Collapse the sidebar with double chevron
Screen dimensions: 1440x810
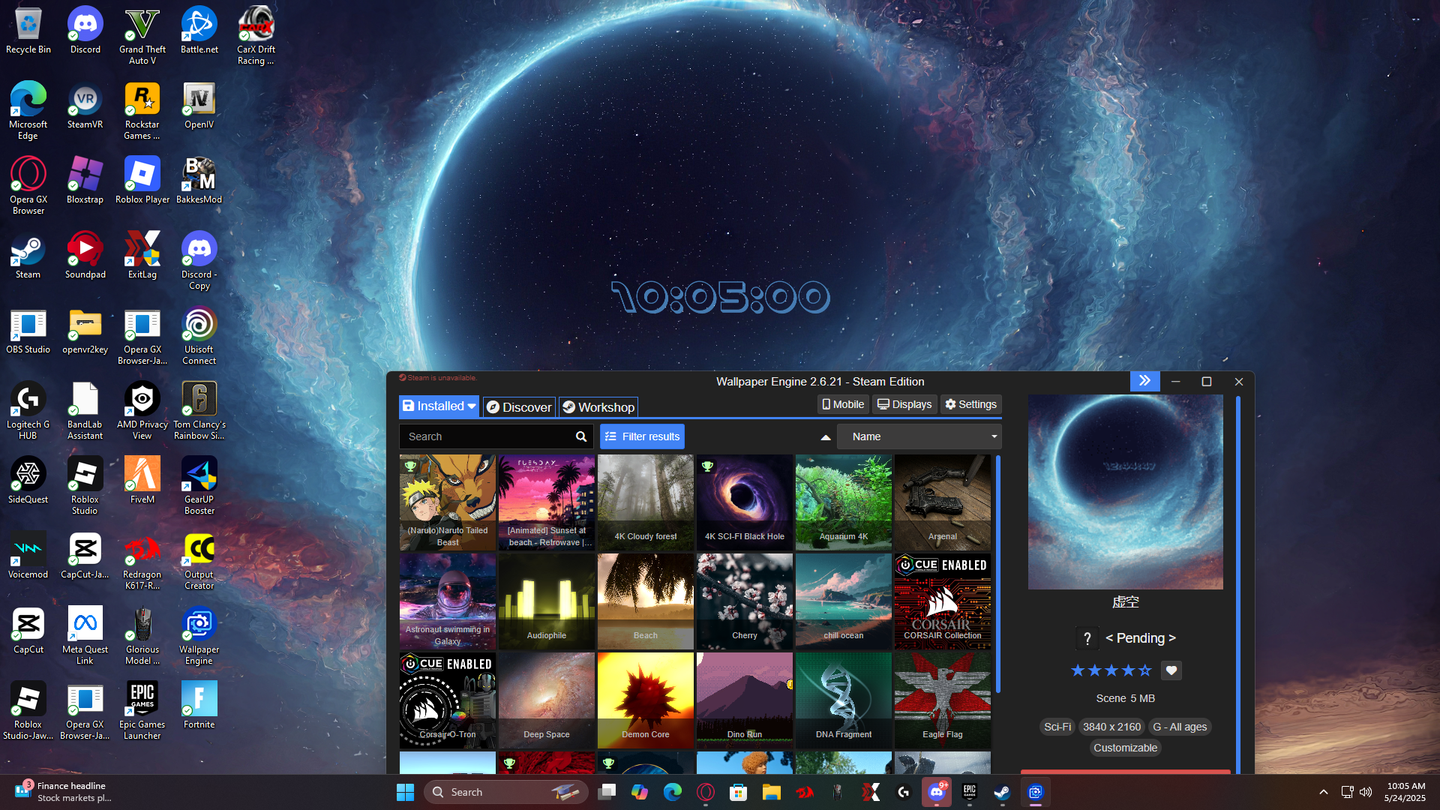[1144, 381]
